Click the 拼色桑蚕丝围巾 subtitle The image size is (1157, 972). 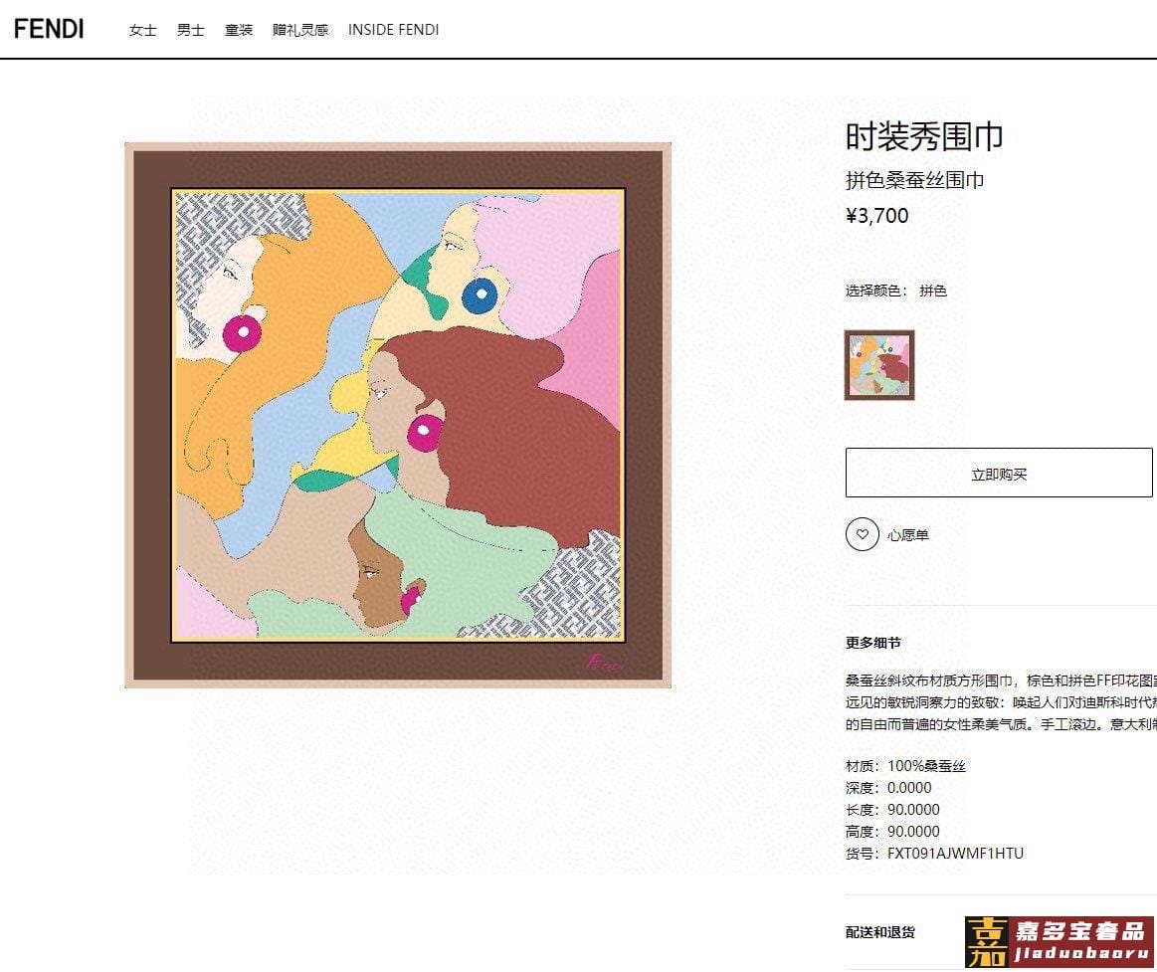(914, 179)
